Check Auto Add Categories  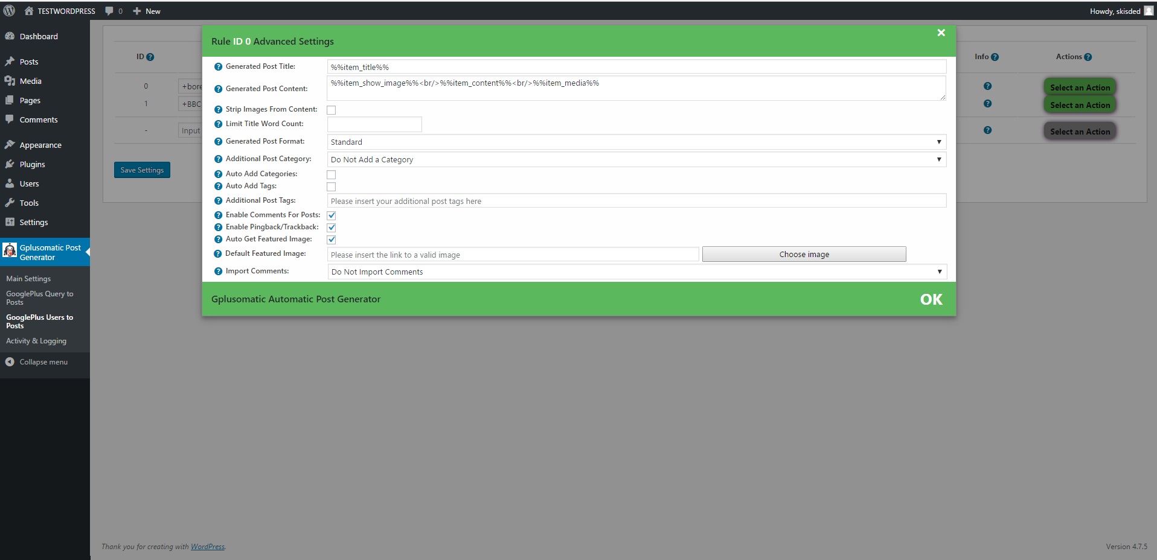pyautogui.click(x=331, y=174)
